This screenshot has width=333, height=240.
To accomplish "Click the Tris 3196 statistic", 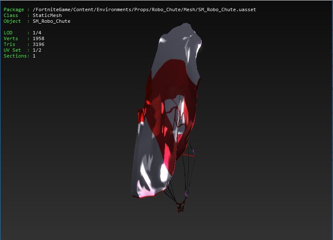I will (38, 44).
